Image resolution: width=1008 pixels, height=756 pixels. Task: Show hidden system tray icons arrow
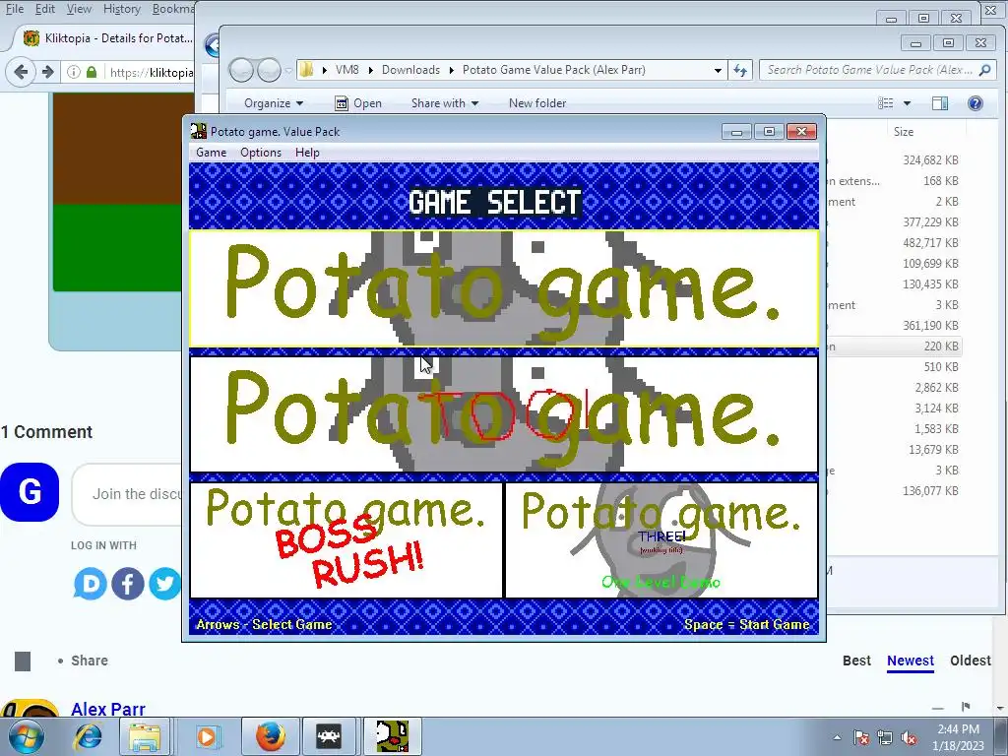[837, 737]
